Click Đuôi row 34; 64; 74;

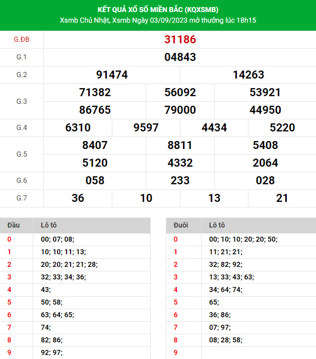(241, 290)
